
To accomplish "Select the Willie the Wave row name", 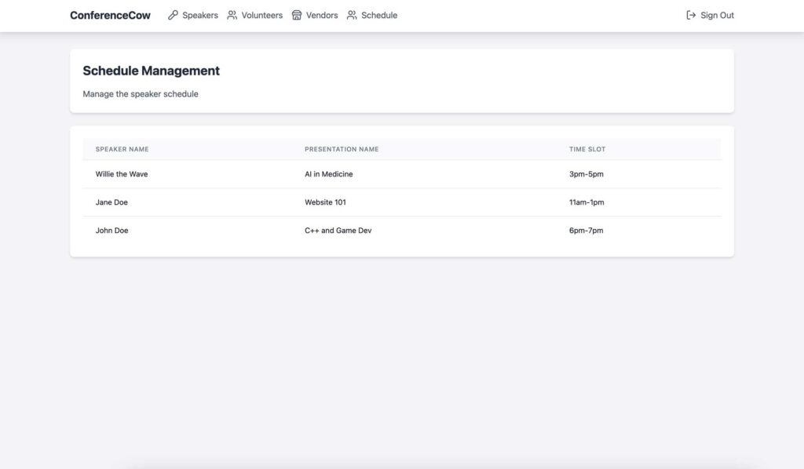I will [122, 174].
